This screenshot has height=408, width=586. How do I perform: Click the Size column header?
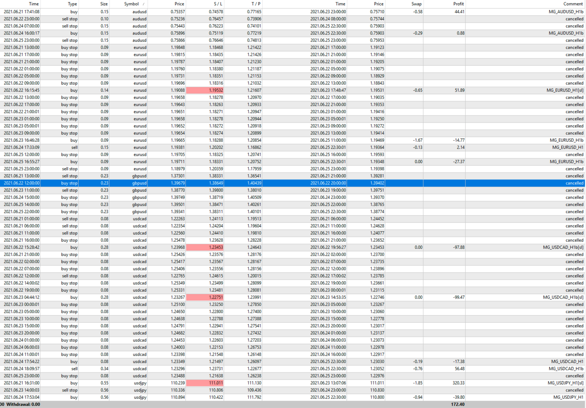click(104, 4)
